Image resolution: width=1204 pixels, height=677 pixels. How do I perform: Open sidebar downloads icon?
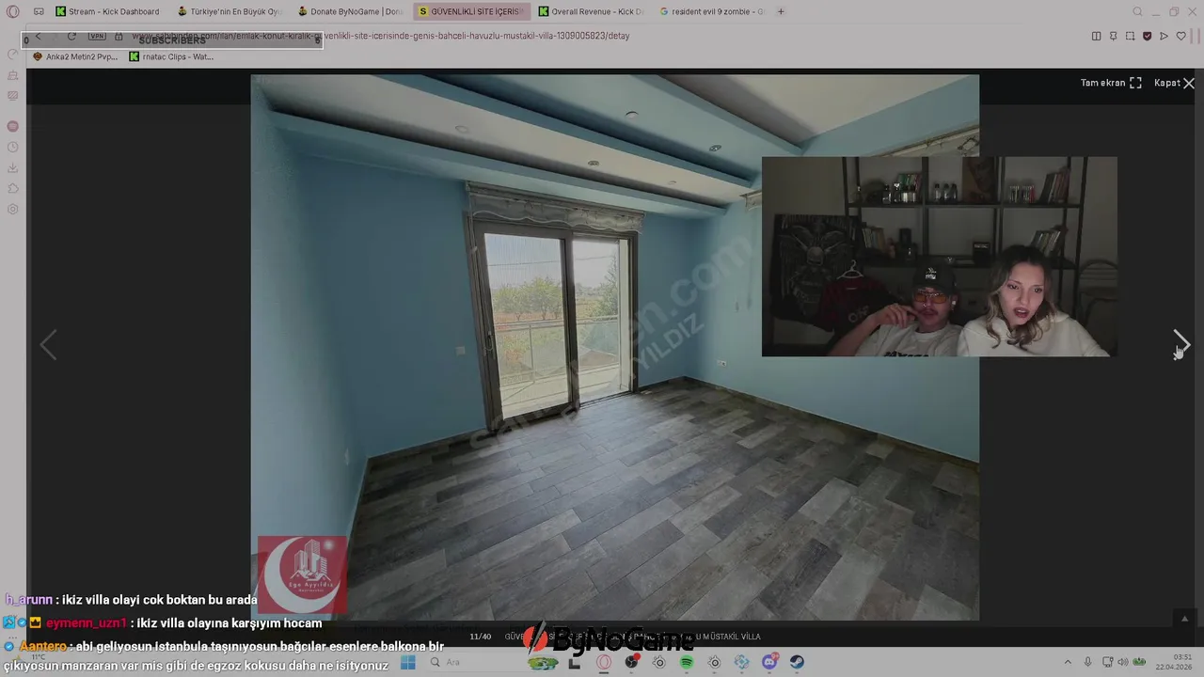tap(12, 168)
